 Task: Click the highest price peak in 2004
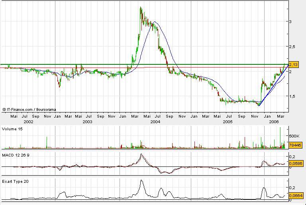click(x=141, y=8)
